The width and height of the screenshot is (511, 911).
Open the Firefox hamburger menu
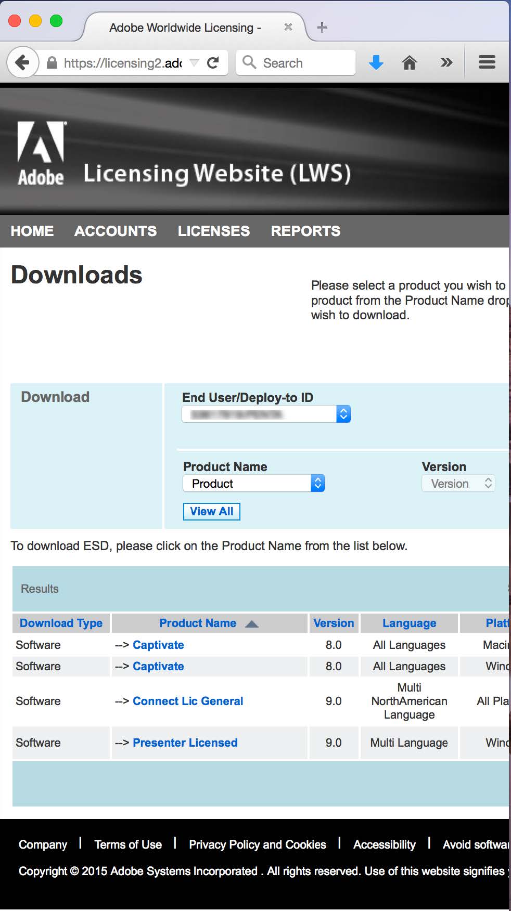487,63
